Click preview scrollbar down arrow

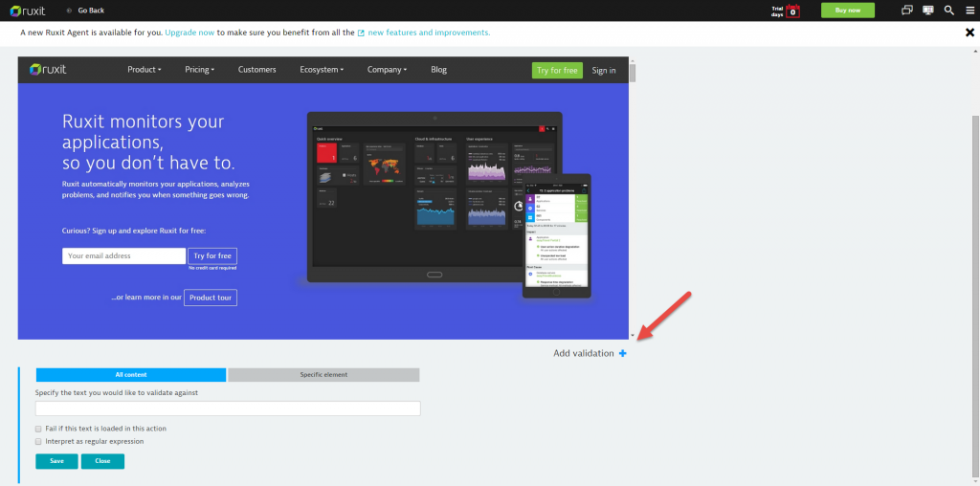click(x=633, y=336)
